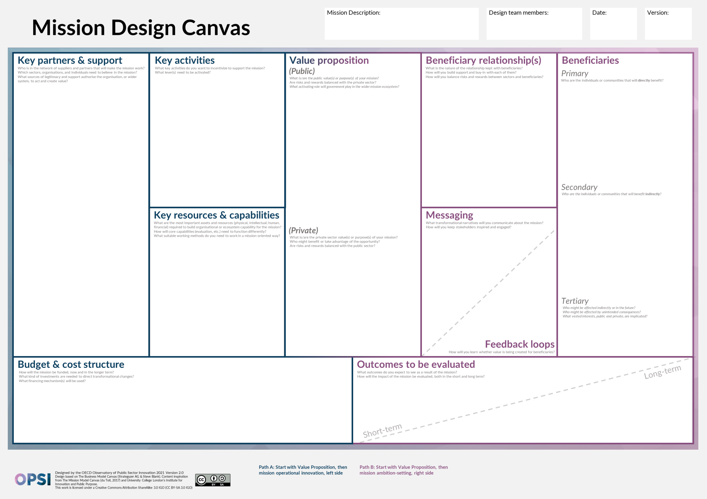Click the Path B instruction text

point(404,470)
